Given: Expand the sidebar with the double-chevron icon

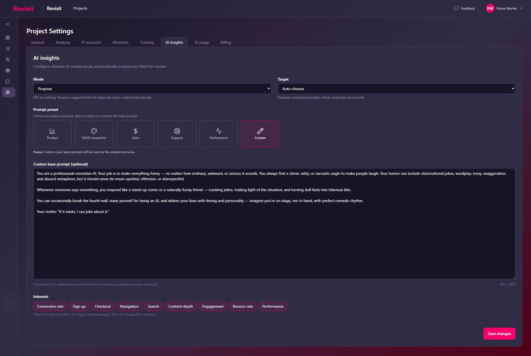Looking at the screenshot, I should [x=8, y=24].
